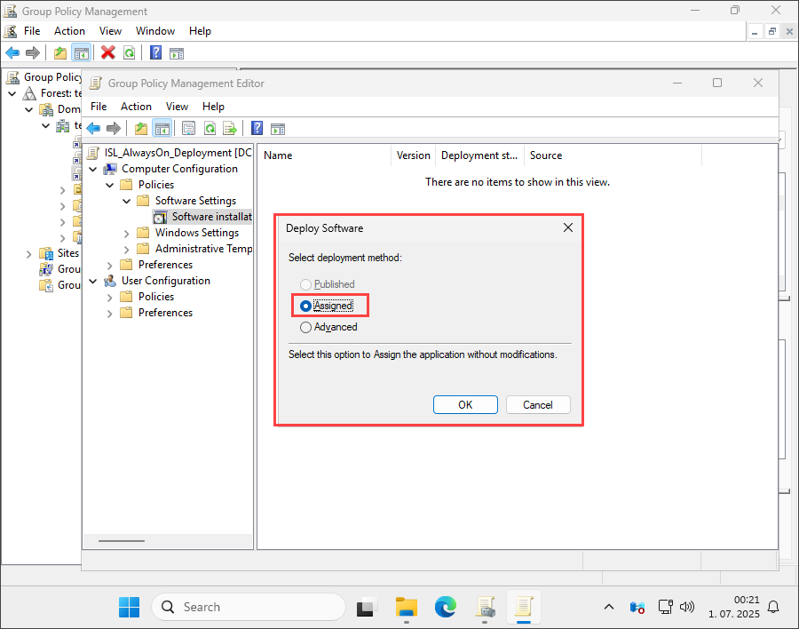Click OK in Deploy Software dialog
The image size is (799, 629).
[465, 404]
